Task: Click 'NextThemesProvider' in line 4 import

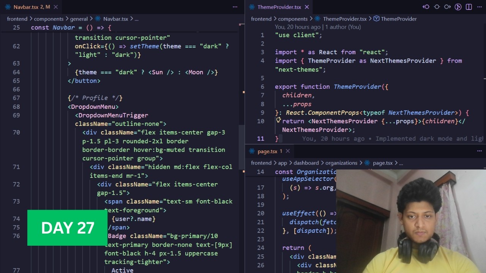Action: [403, 61]
